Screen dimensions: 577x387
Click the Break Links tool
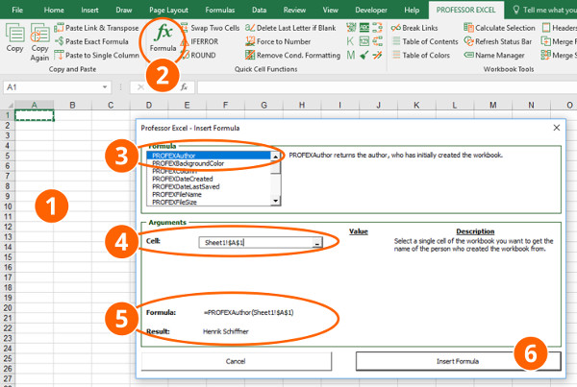414,28
